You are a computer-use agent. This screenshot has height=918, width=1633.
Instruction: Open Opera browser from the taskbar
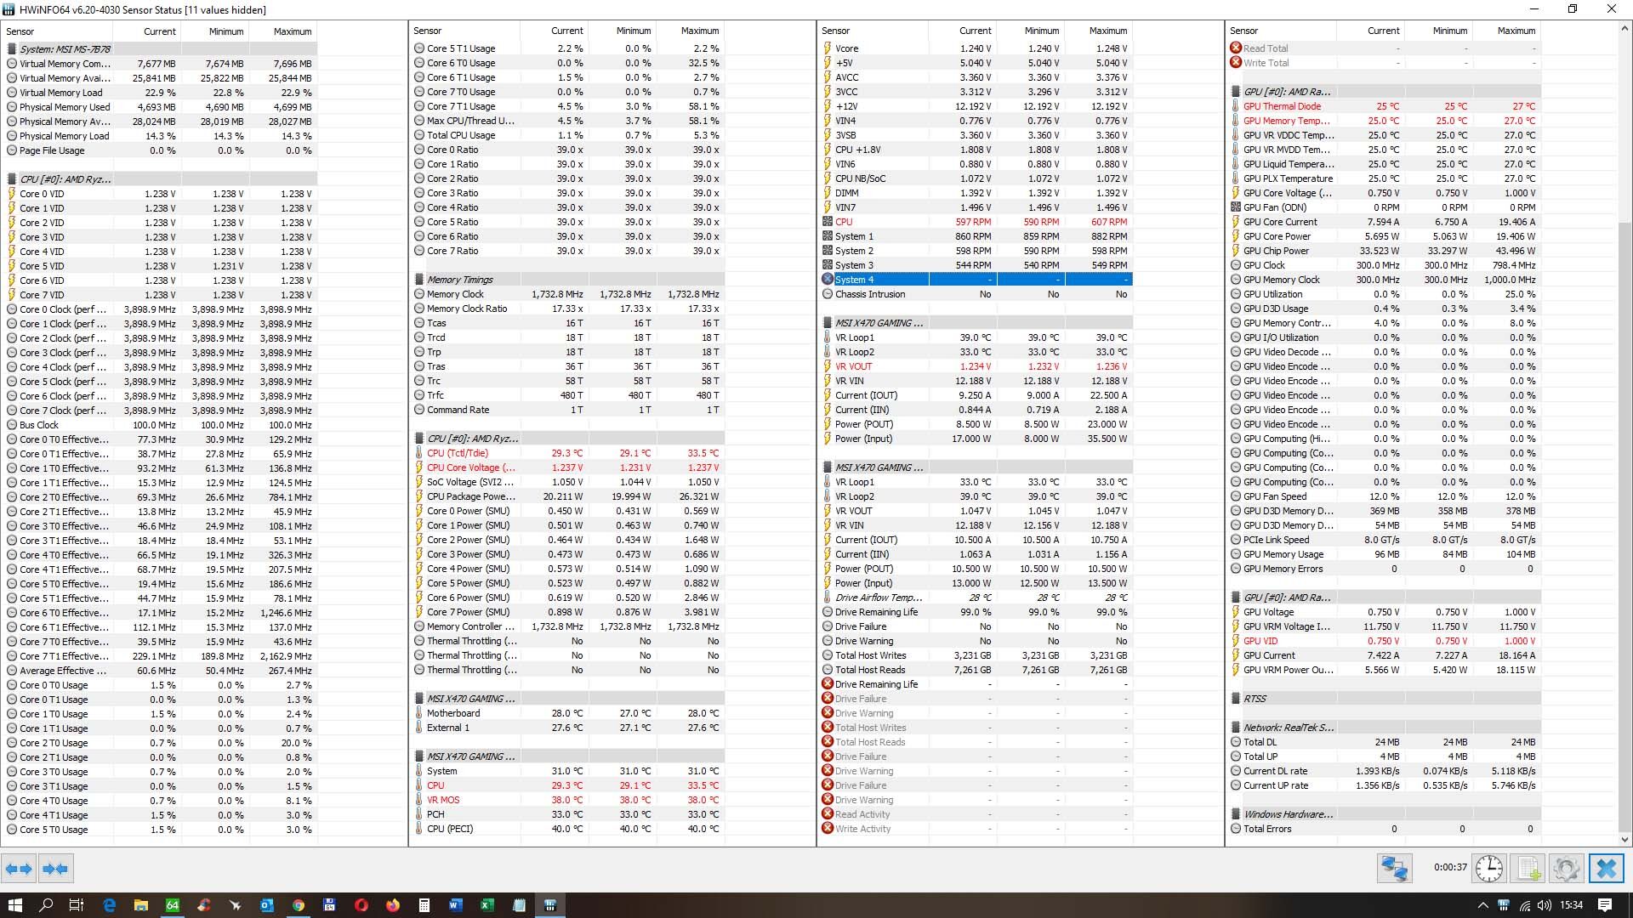361,905
